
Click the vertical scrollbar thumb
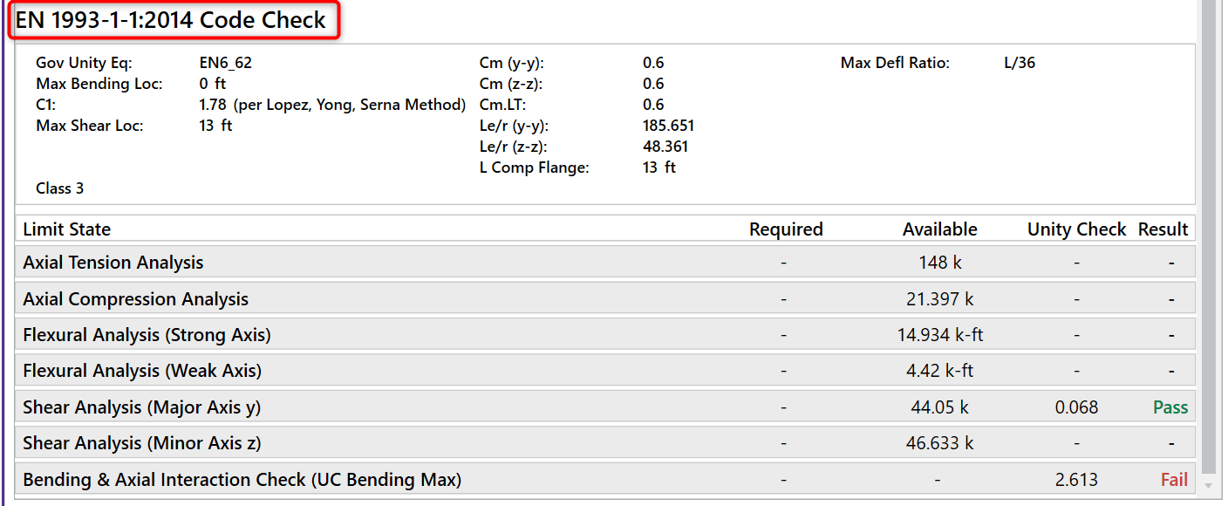(x=1208, y=236)
